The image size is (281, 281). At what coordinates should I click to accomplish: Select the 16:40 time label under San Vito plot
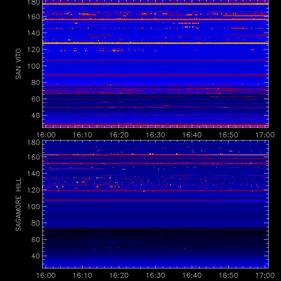click(x=192, y=135)
